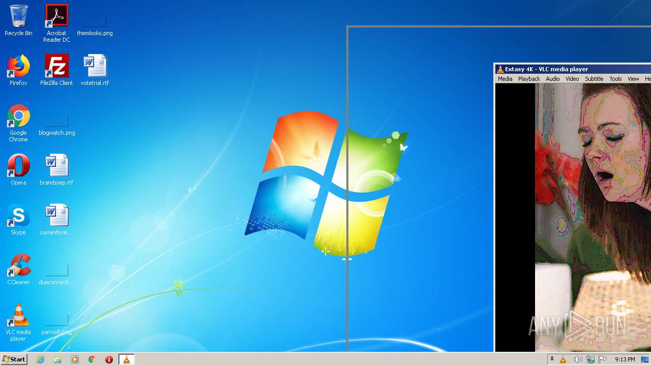The image size is (651, 366).
Task: Show hidden tray icons arrow
Action: click(x=552, y=359)
